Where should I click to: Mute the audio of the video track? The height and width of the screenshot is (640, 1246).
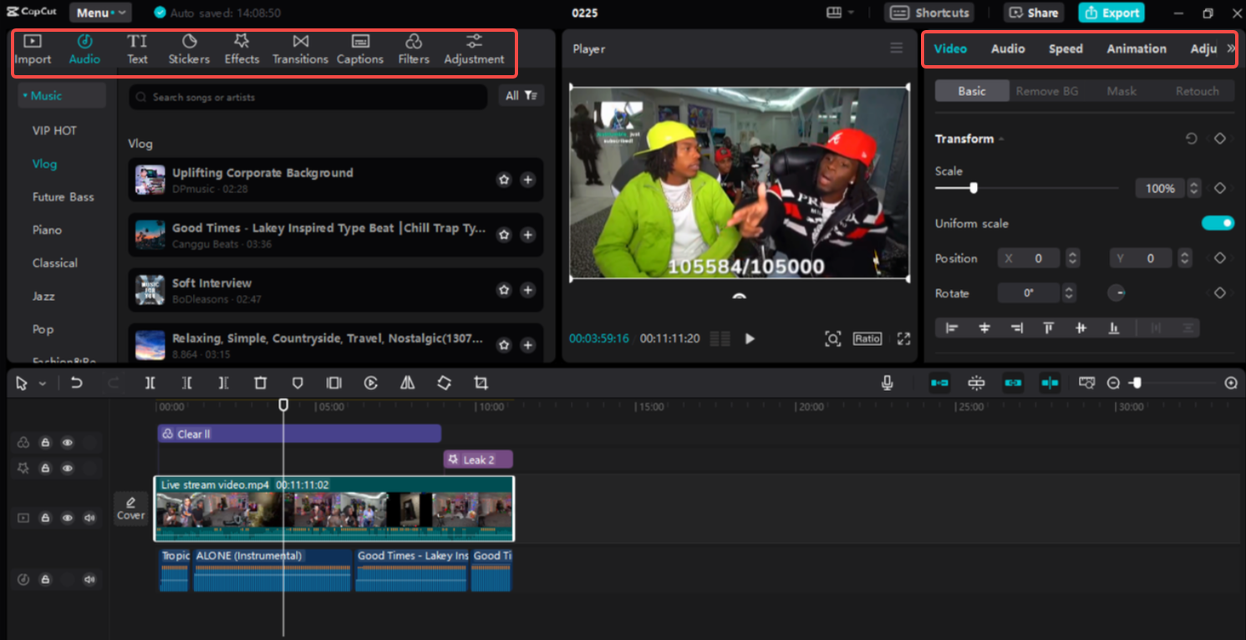[89, 518]
